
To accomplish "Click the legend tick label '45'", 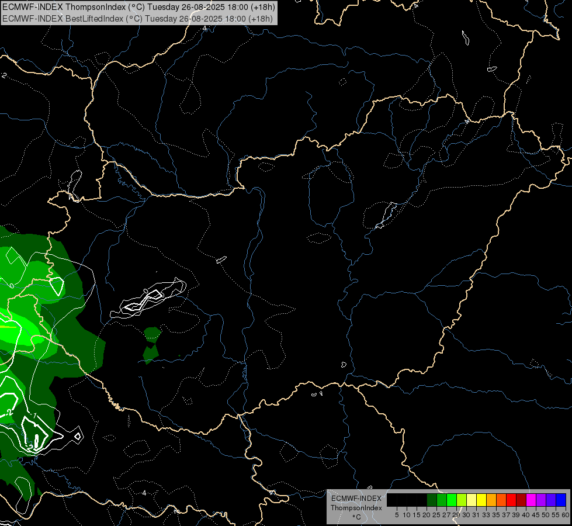I will point(536,515).
